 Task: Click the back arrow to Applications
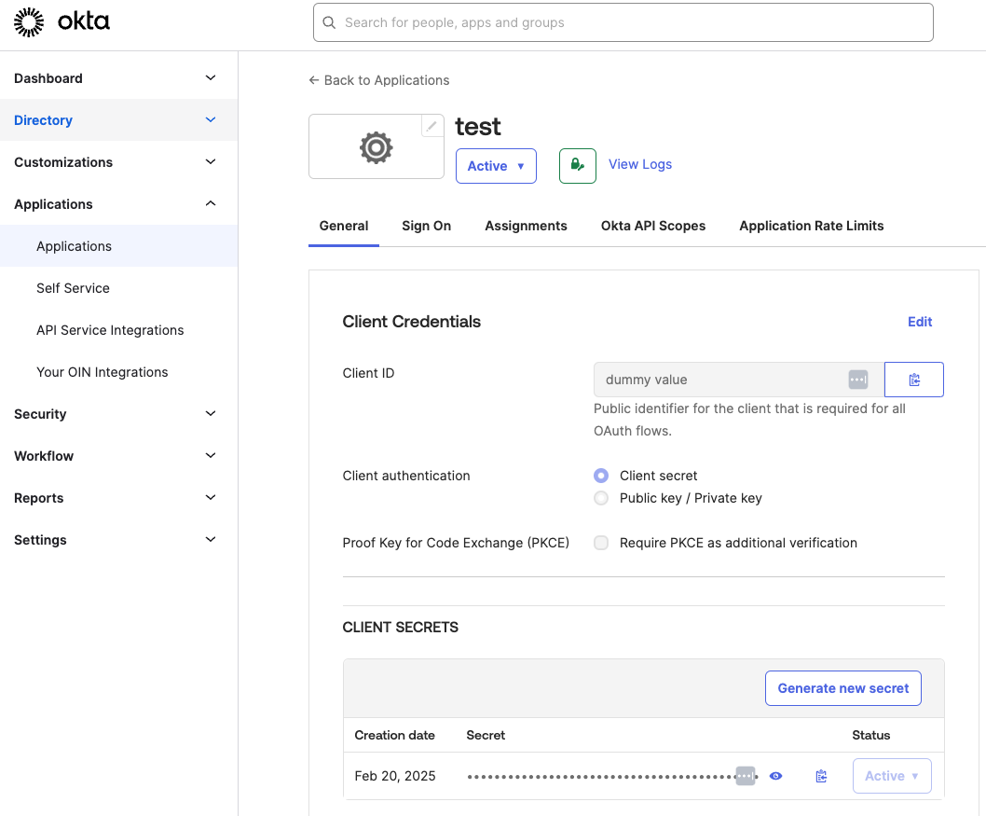[314, 80]
